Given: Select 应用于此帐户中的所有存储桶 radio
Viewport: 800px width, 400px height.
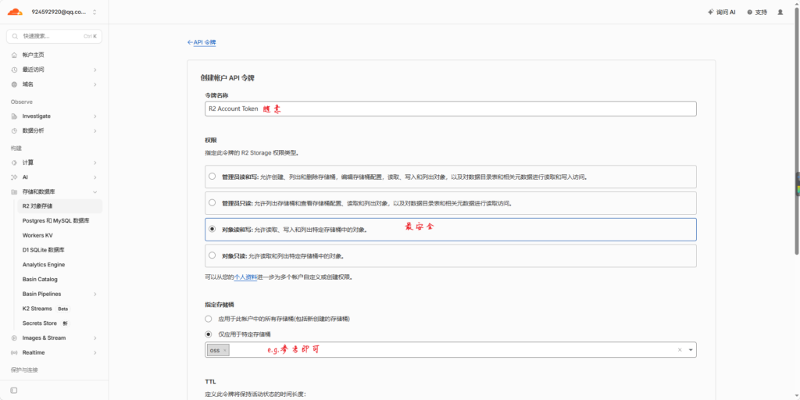Looking at the screenshot, I should [x=208, y=319].
